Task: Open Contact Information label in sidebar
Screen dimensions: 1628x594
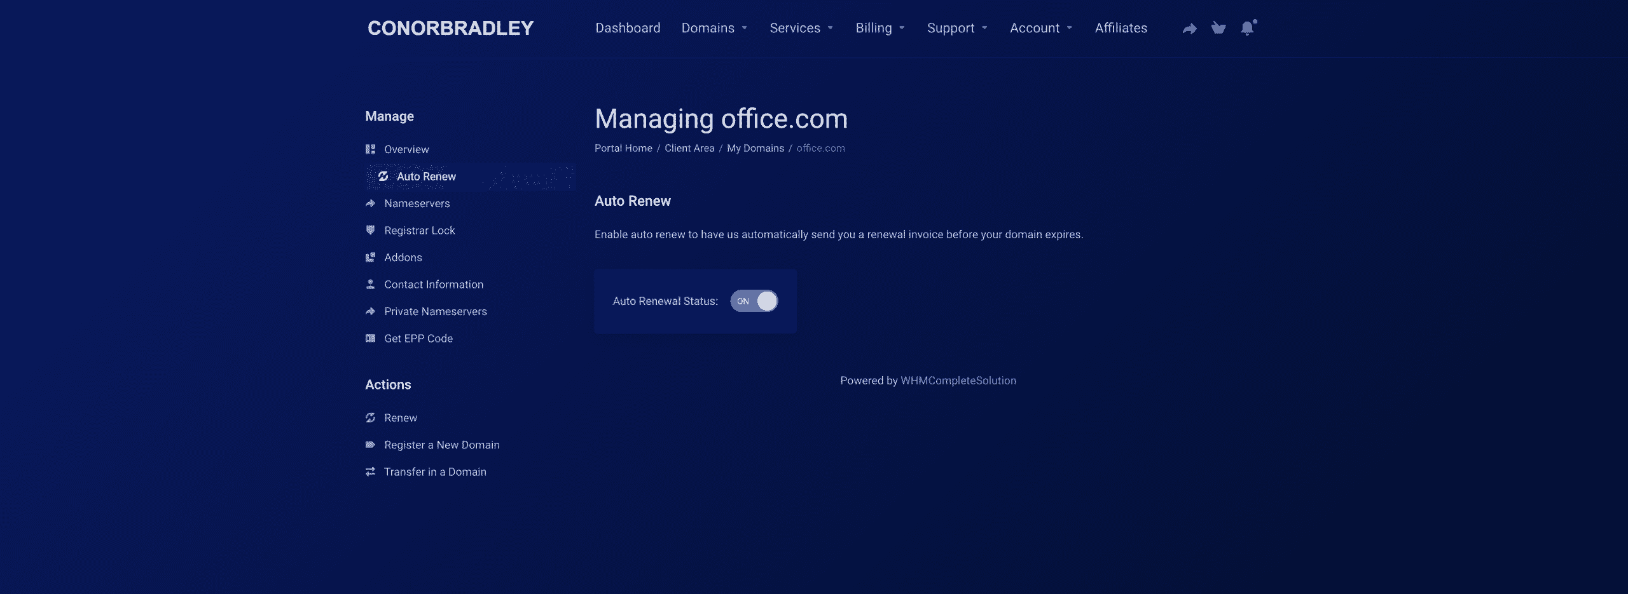Action: [434, 285]
